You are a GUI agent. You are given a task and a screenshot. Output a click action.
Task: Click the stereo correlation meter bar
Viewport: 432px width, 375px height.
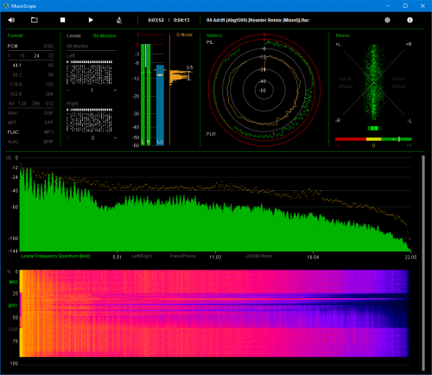(x=373, y=139)
